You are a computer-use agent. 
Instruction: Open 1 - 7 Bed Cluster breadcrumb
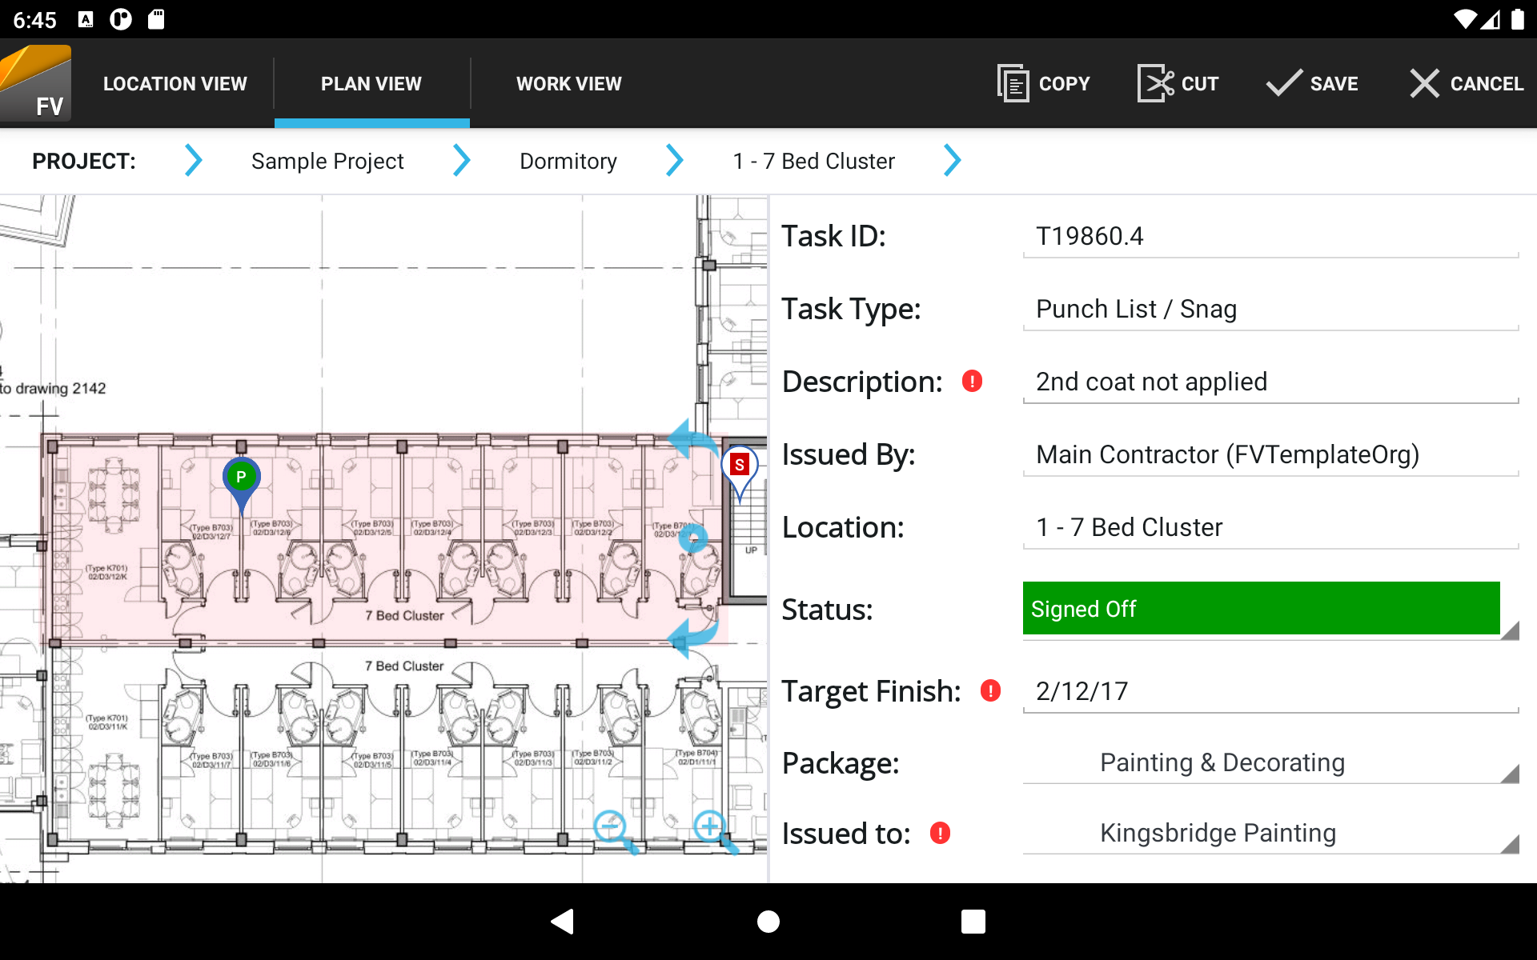(813, 161)
